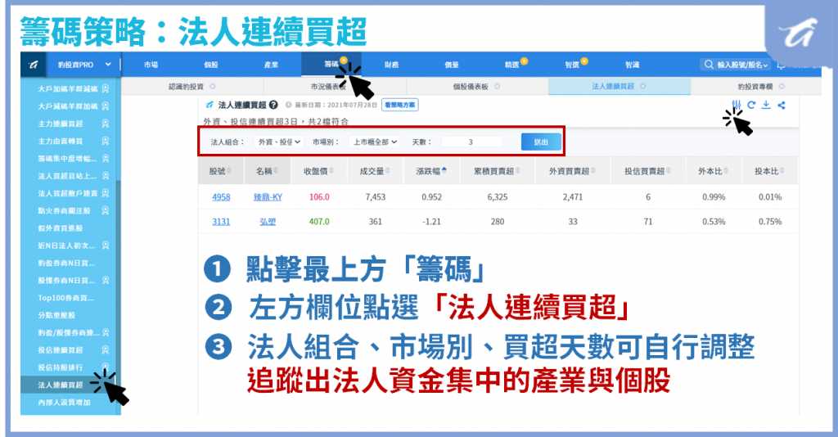Screen dimensions: 838x437
Task: Select 假外資買進股 in the sidebar
Action: click(x=61, y=228)
